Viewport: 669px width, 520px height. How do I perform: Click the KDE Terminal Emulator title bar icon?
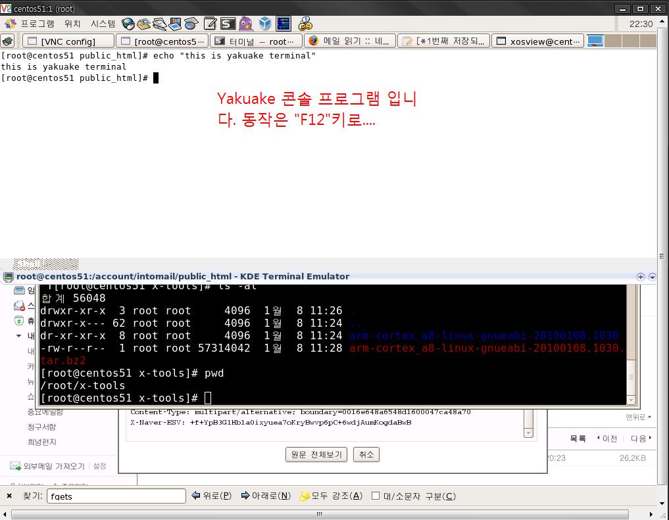9,277
